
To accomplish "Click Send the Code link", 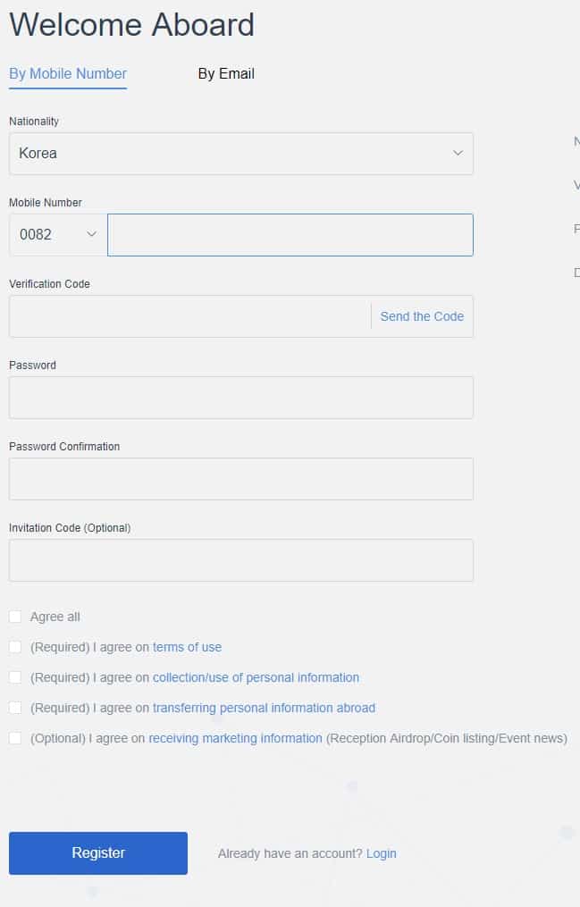I will 422,316.
